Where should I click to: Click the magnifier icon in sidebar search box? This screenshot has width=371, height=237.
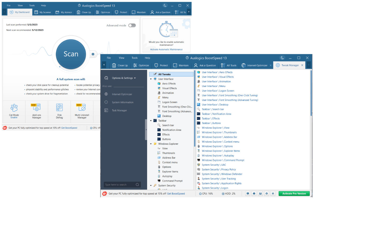[137, 185]
